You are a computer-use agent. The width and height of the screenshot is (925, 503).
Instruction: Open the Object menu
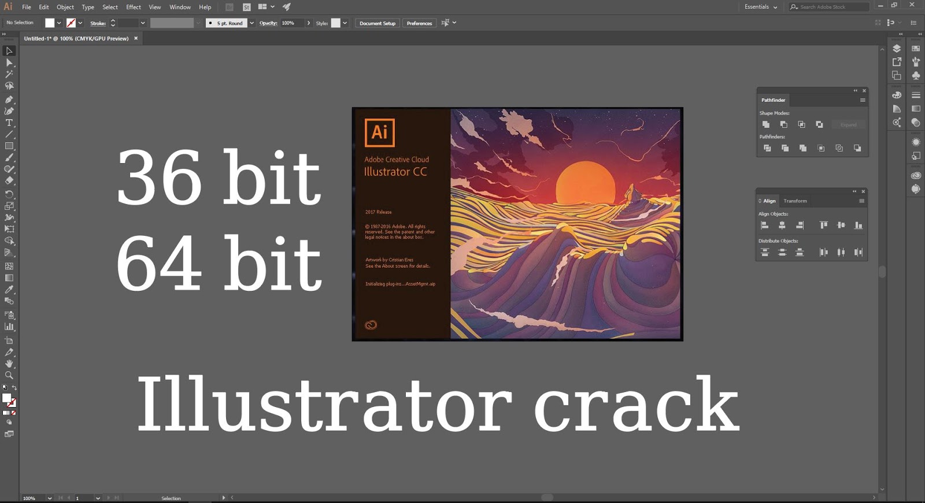[x=65, y=7]
